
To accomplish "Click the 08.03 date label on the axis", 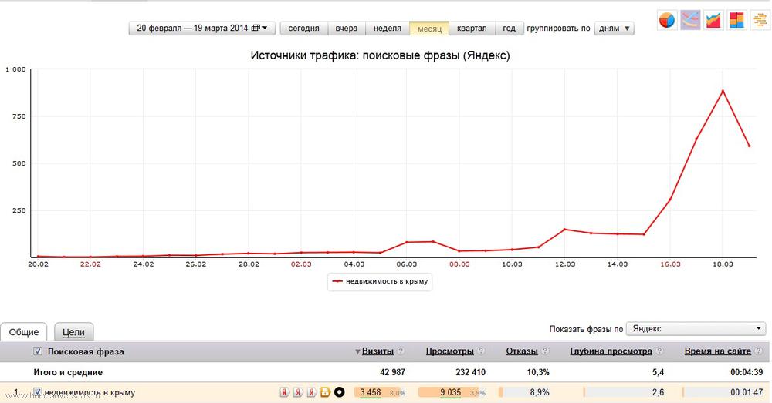I will click(459, 264).
